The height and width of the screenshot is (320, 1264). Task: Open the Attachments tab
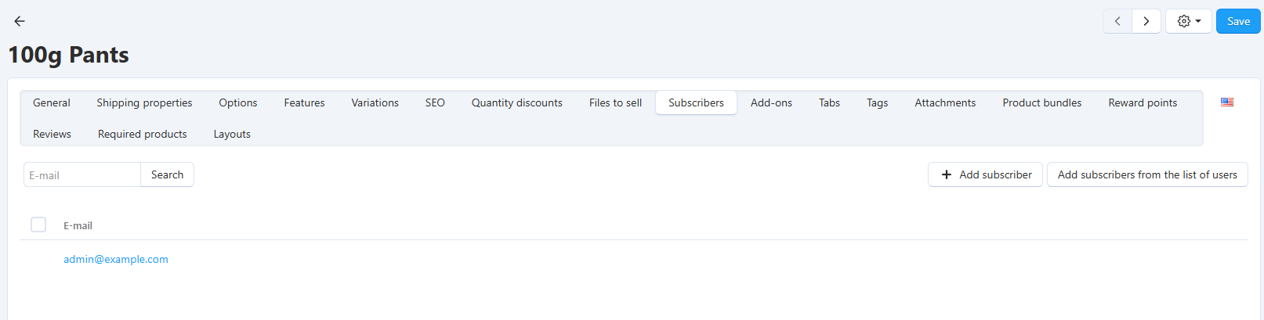click(x=945, y=102)
